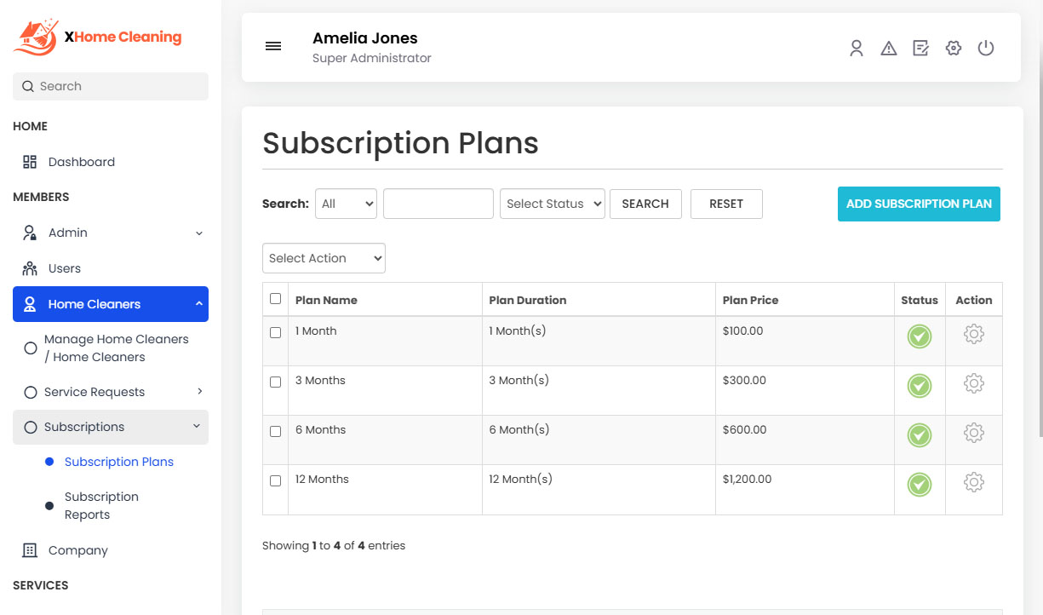Open the Action gear for the 12 Months plan

click(x=973, y=482)
